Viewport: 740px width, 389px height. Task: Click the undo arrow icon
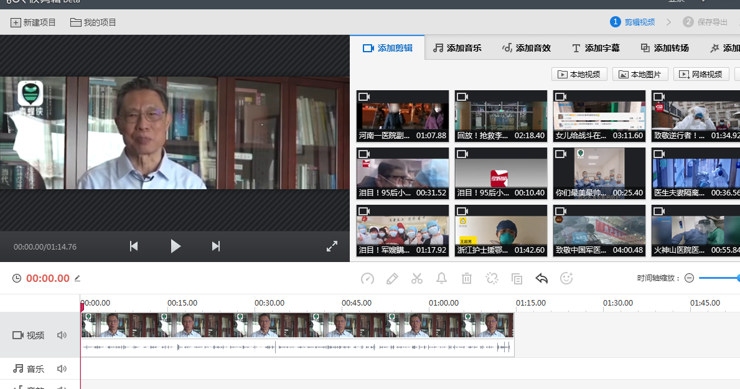(x=541, y=278)
